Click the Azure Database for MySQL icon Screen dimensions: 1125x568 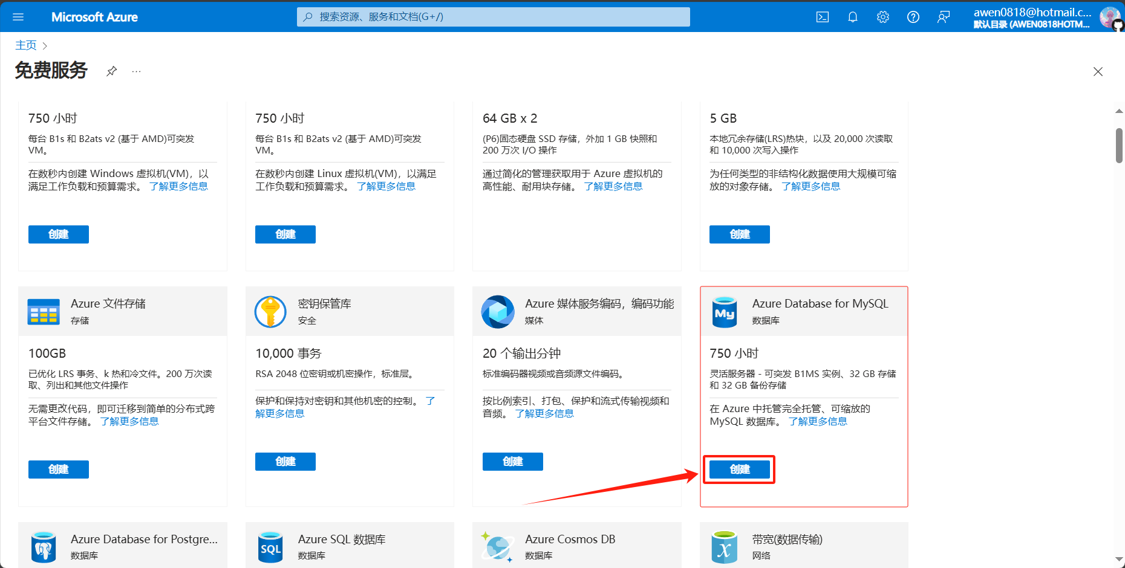[x=725, y=312]
